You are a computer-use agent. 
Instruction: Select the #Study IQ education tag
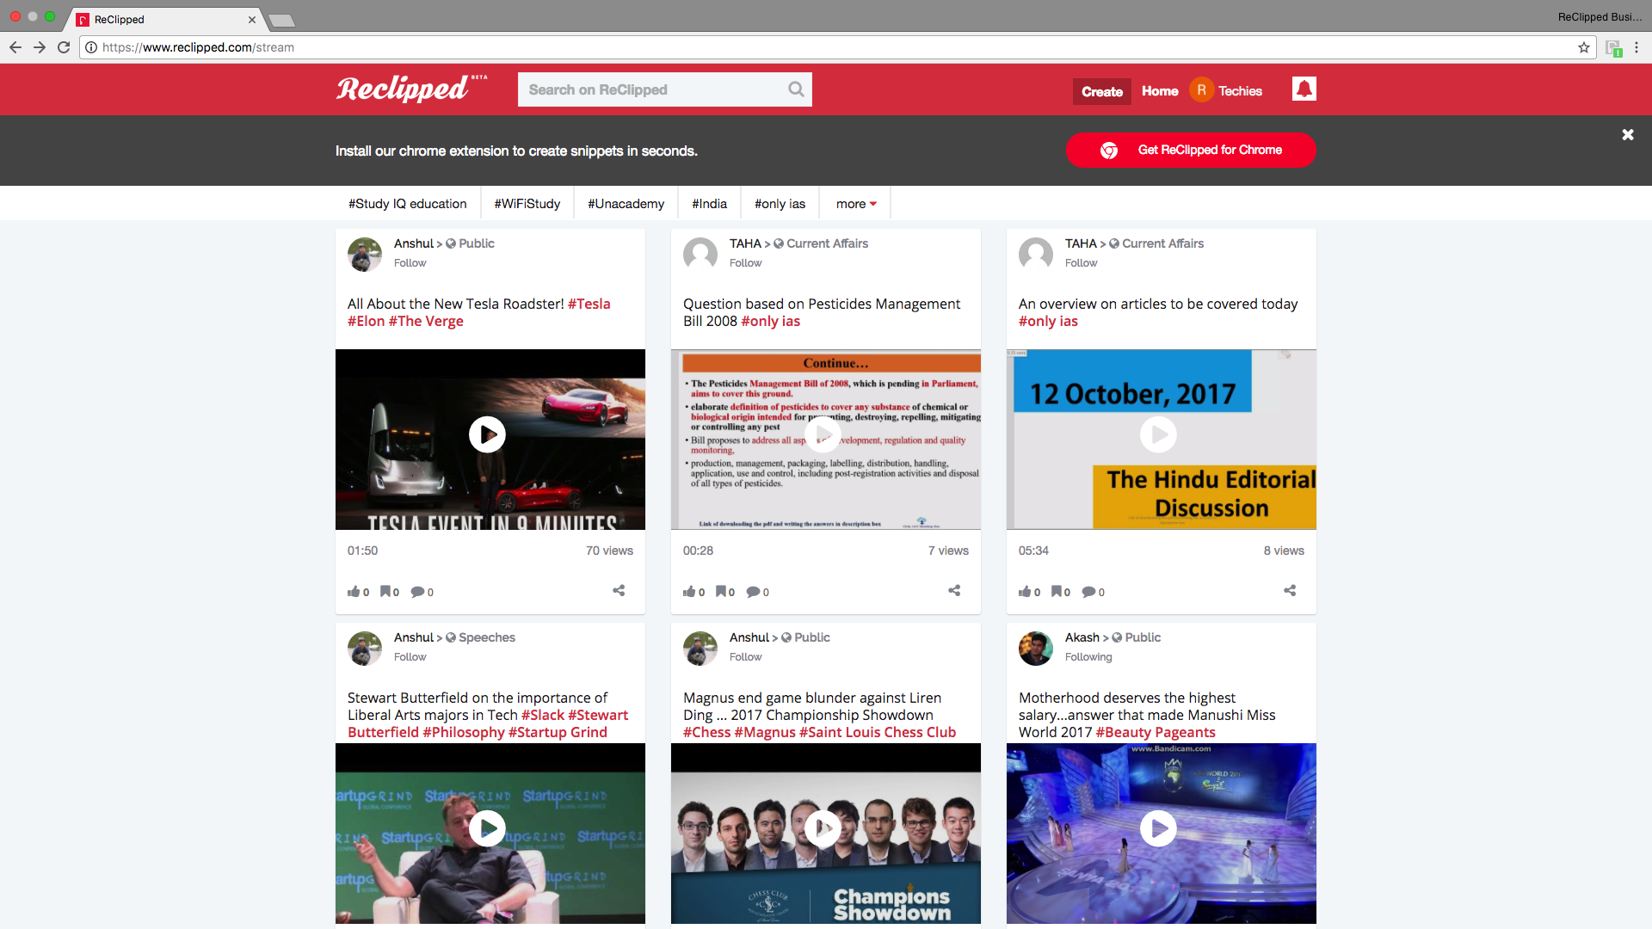[x=407, y=204]
